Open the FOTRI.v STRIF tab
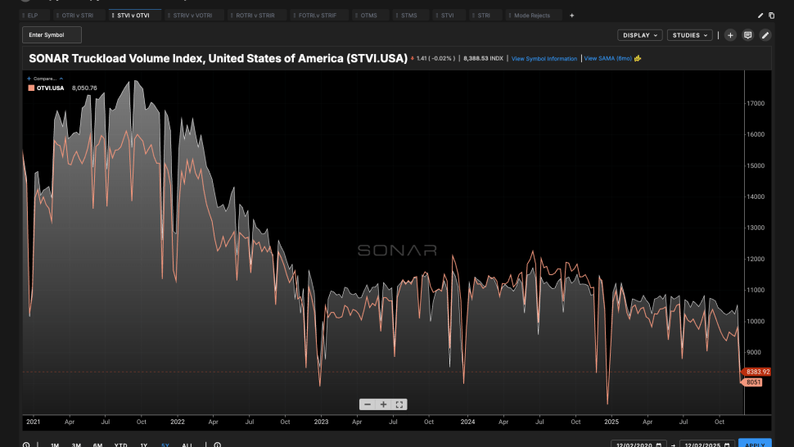Viewport: 794px width, 447px height. click(319, 16)
